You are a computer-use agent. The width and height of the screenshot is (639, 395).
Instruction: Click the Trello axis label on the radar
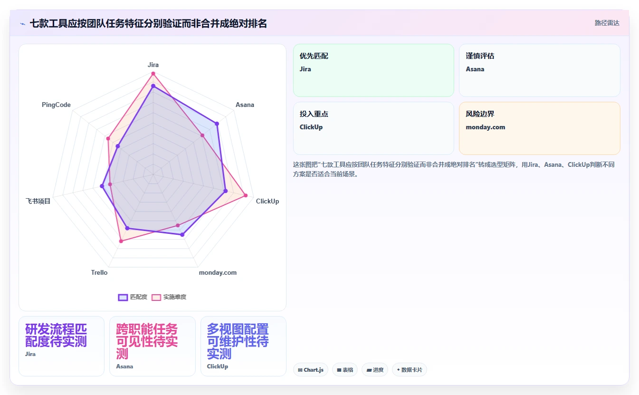tap(99, 272)
